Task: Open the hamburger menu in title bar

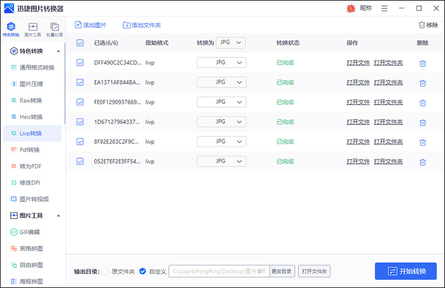Action: pos(386,8)
